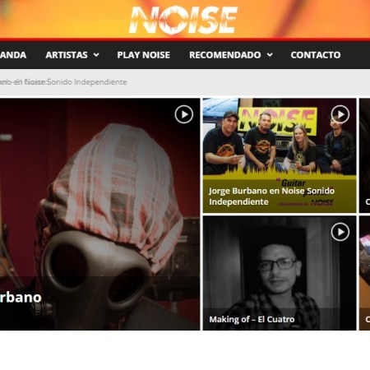The height and width of the screenshot is (370, 370).
Task: Click the partially visible ANDA menu item
Action: (13, 55)
